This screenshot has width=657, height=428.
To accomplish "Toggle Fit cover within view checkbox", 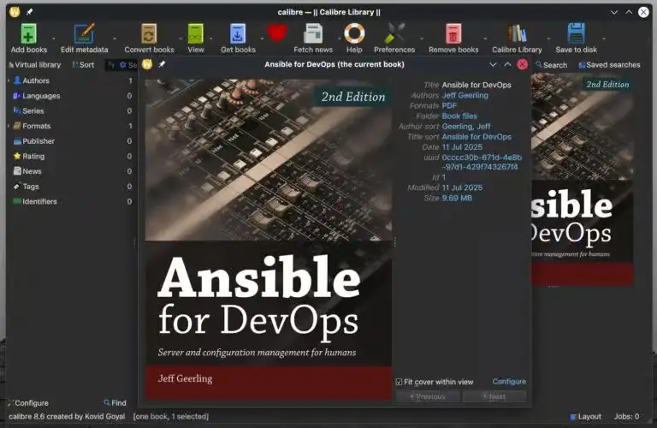I will (400, 382).
